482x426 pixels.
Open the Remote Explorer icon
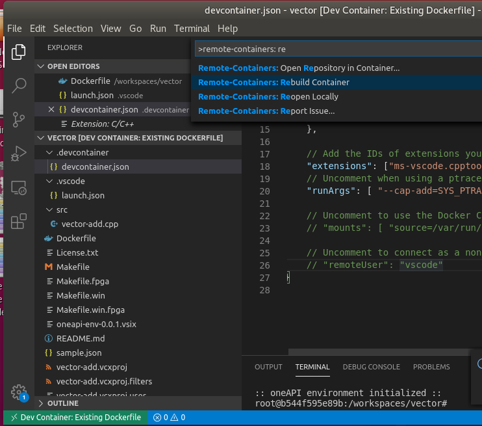19,188
